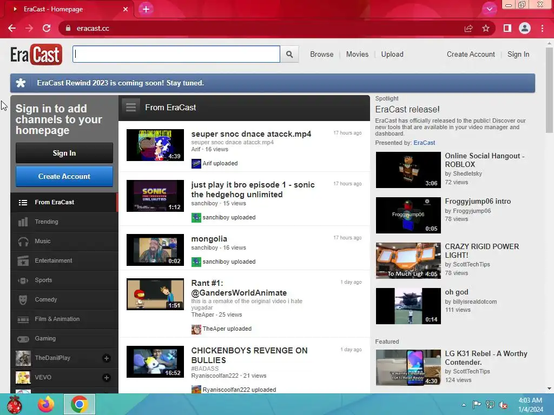This screenshot has height=415, width=554.
Task: Click TheAper uploader avatar icon
Action: pos(196,329)
